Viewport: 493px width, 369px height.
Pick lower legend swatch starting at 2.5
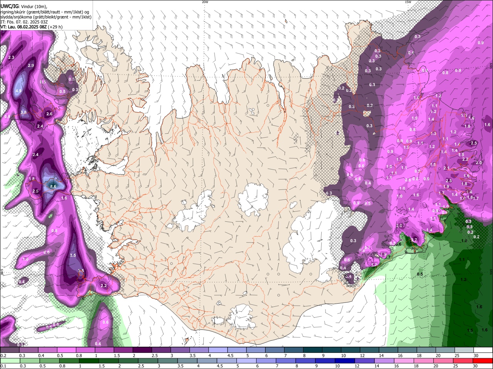147,361
